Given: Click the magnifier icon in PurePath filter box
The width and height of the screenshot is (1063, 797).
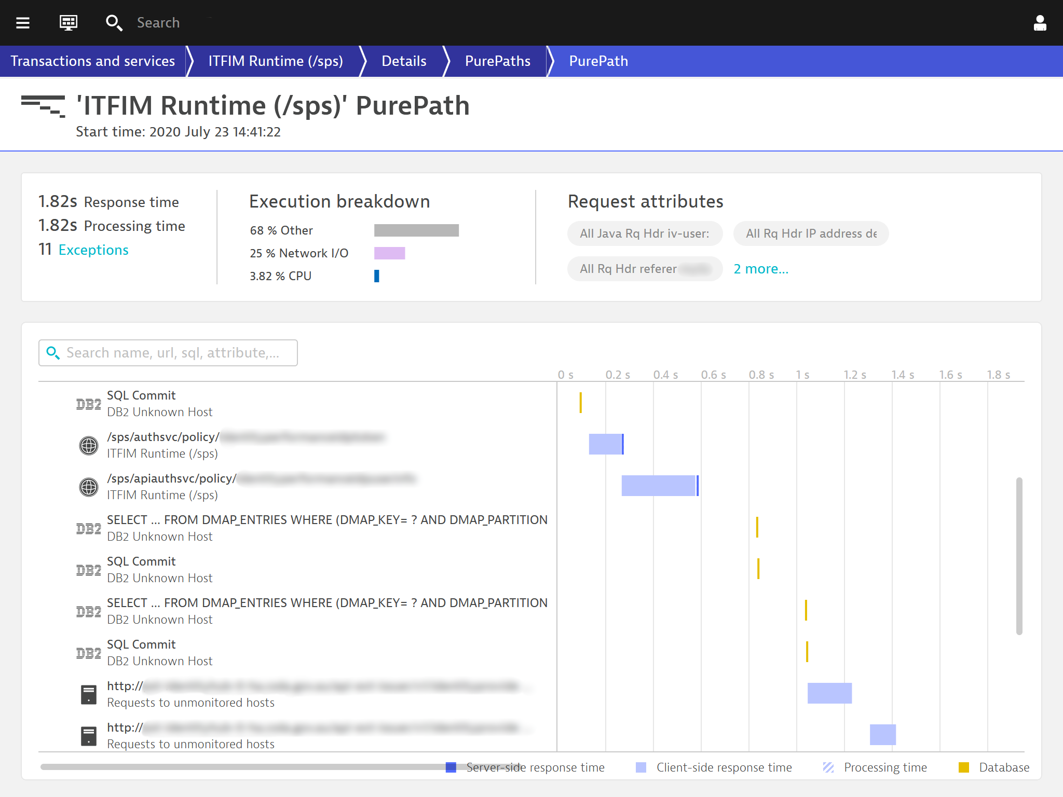Looking at the screenshot, I should coord(53,353).
